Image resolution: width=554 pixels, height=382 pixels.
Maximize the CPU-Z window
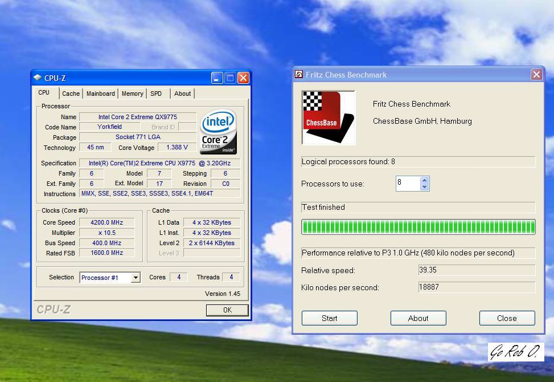(230, 78)
